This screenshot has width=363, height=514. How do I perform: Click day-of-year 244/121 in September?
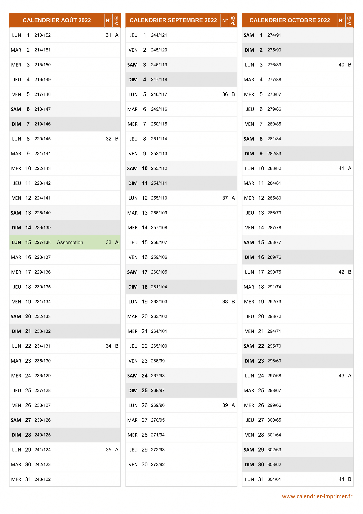pyautogui.click(x=159, y=35)
